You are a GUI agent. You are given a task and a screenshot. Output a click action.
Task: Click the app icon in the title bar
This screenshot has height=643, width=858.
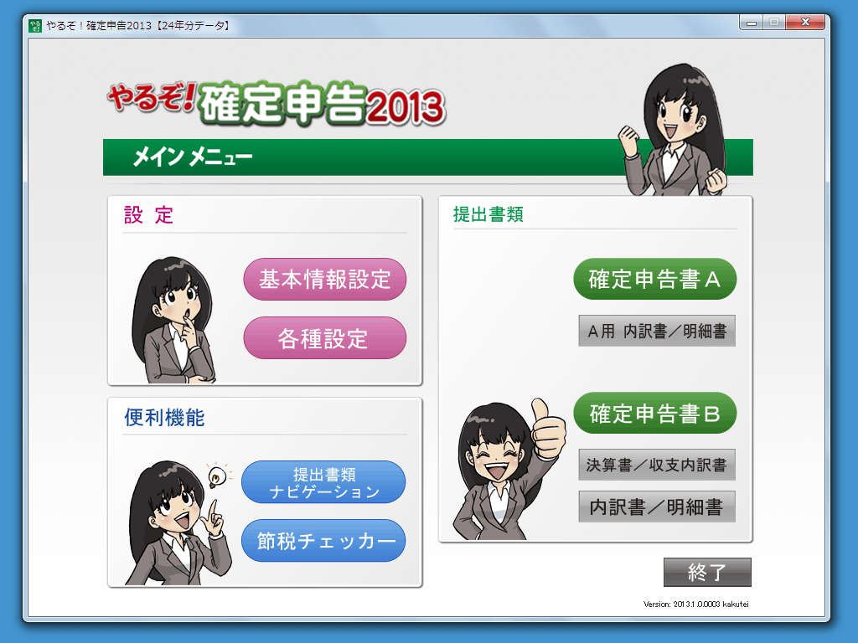click(35, 26)
